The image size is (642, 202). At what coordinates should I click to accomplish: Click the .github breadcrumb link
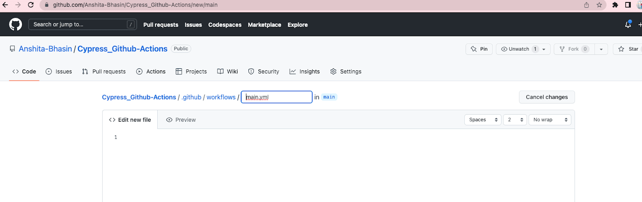[191, 97]
